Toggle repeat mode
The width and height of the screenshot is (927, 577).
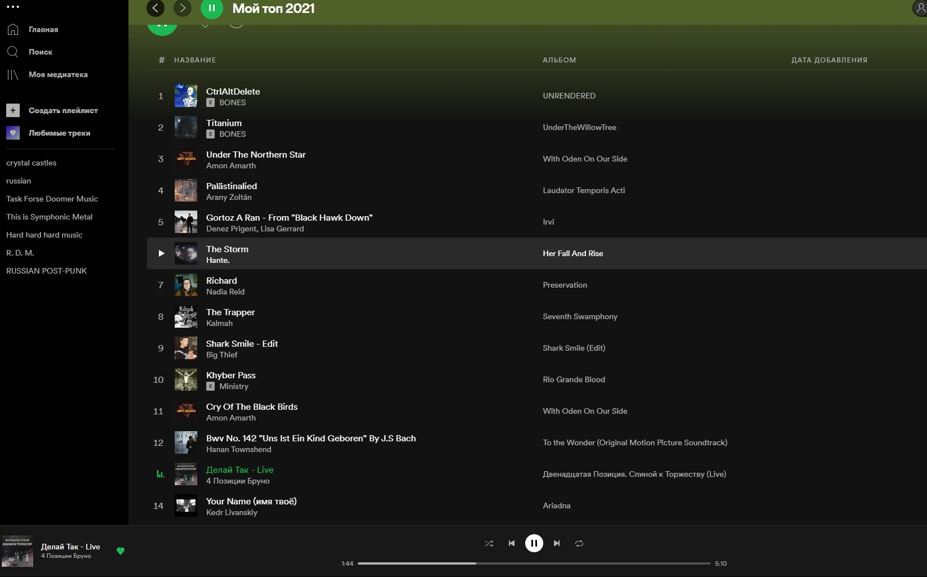(x=579, y=543)
